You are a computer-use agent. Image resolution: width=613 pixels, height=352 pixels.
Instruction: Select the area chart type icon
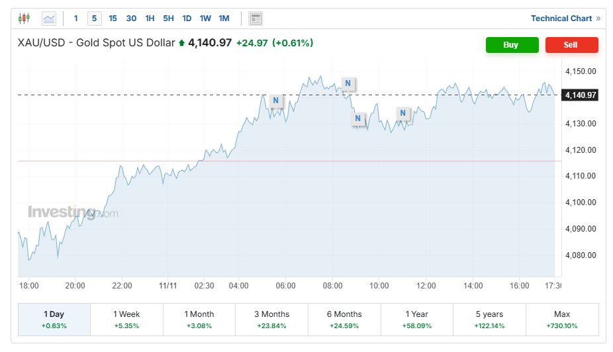pos(49,19)
